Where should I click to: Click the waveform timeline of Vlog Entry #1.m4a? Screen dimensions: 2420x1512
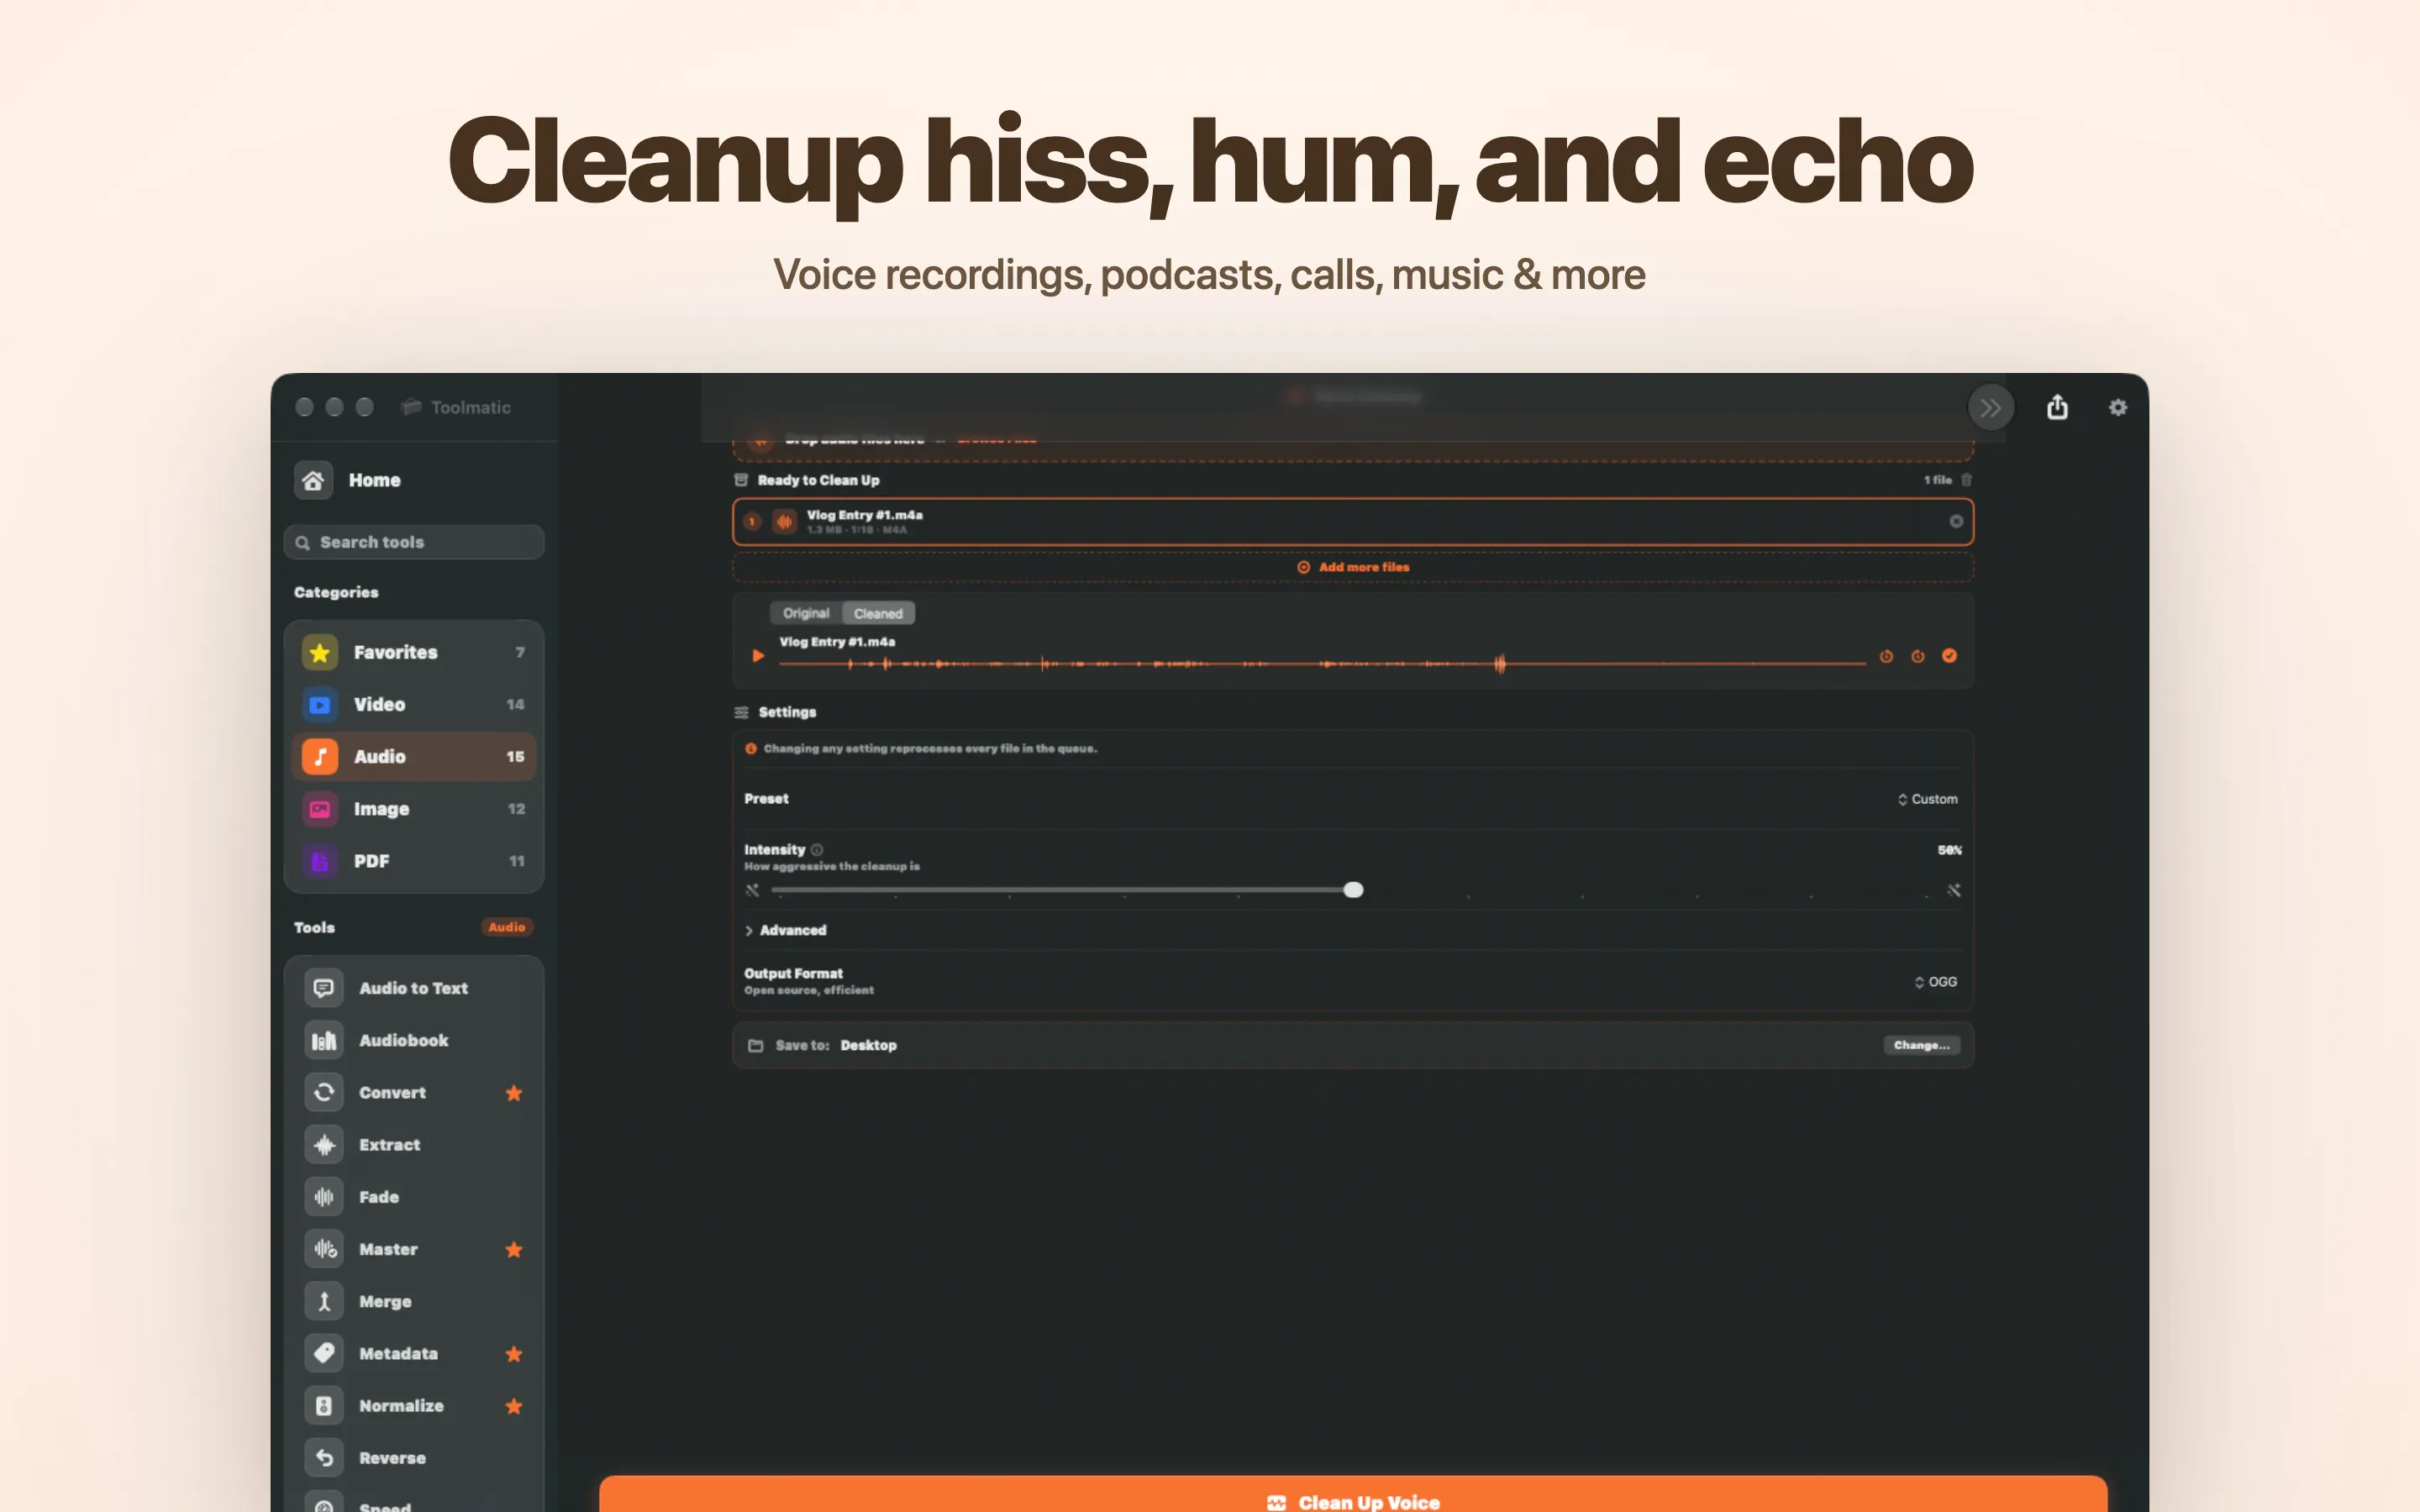1322,663
